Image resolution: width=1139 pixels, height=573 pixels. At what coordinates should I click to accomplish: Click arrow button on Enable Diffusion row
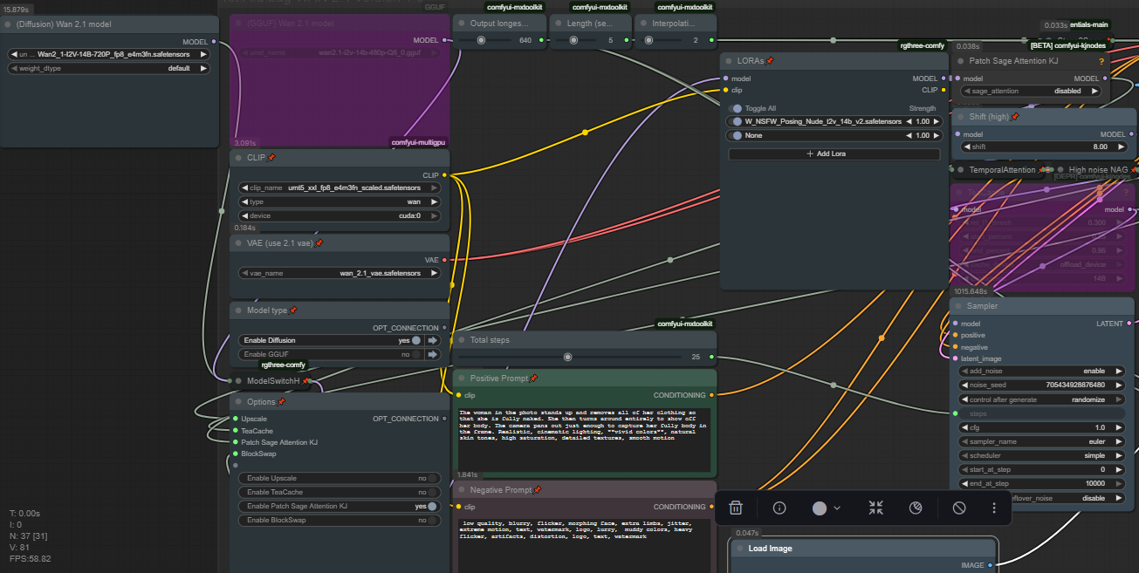click(x=432, y=340)
